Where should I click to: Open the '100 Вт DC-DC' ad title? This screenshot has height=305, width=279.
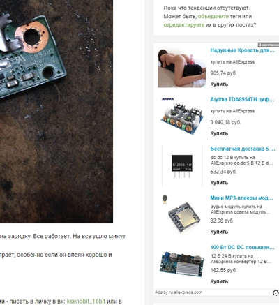pyautogui.click(x=243, y=247)
